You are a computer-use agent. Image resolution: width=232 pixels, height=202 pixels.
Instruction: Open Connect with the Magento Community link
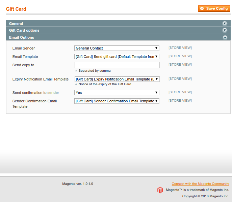200,184
